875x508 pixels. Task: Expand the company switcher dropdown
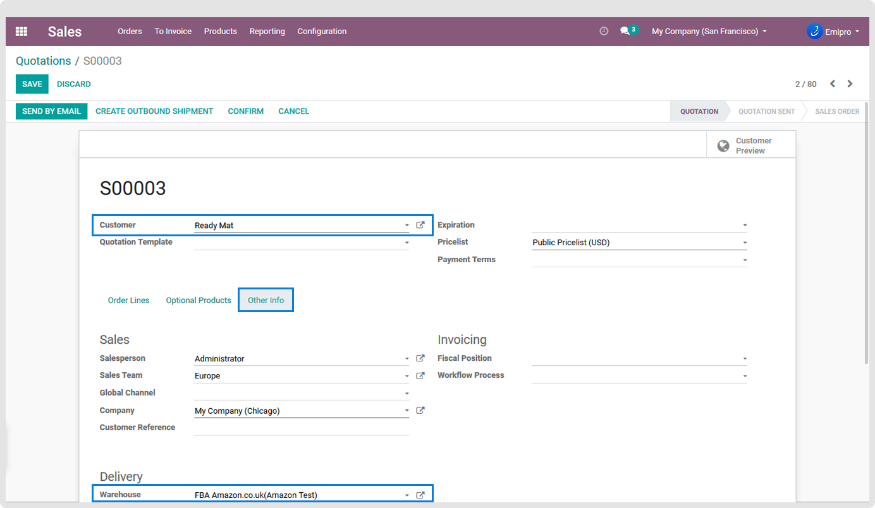pos(709,31)
